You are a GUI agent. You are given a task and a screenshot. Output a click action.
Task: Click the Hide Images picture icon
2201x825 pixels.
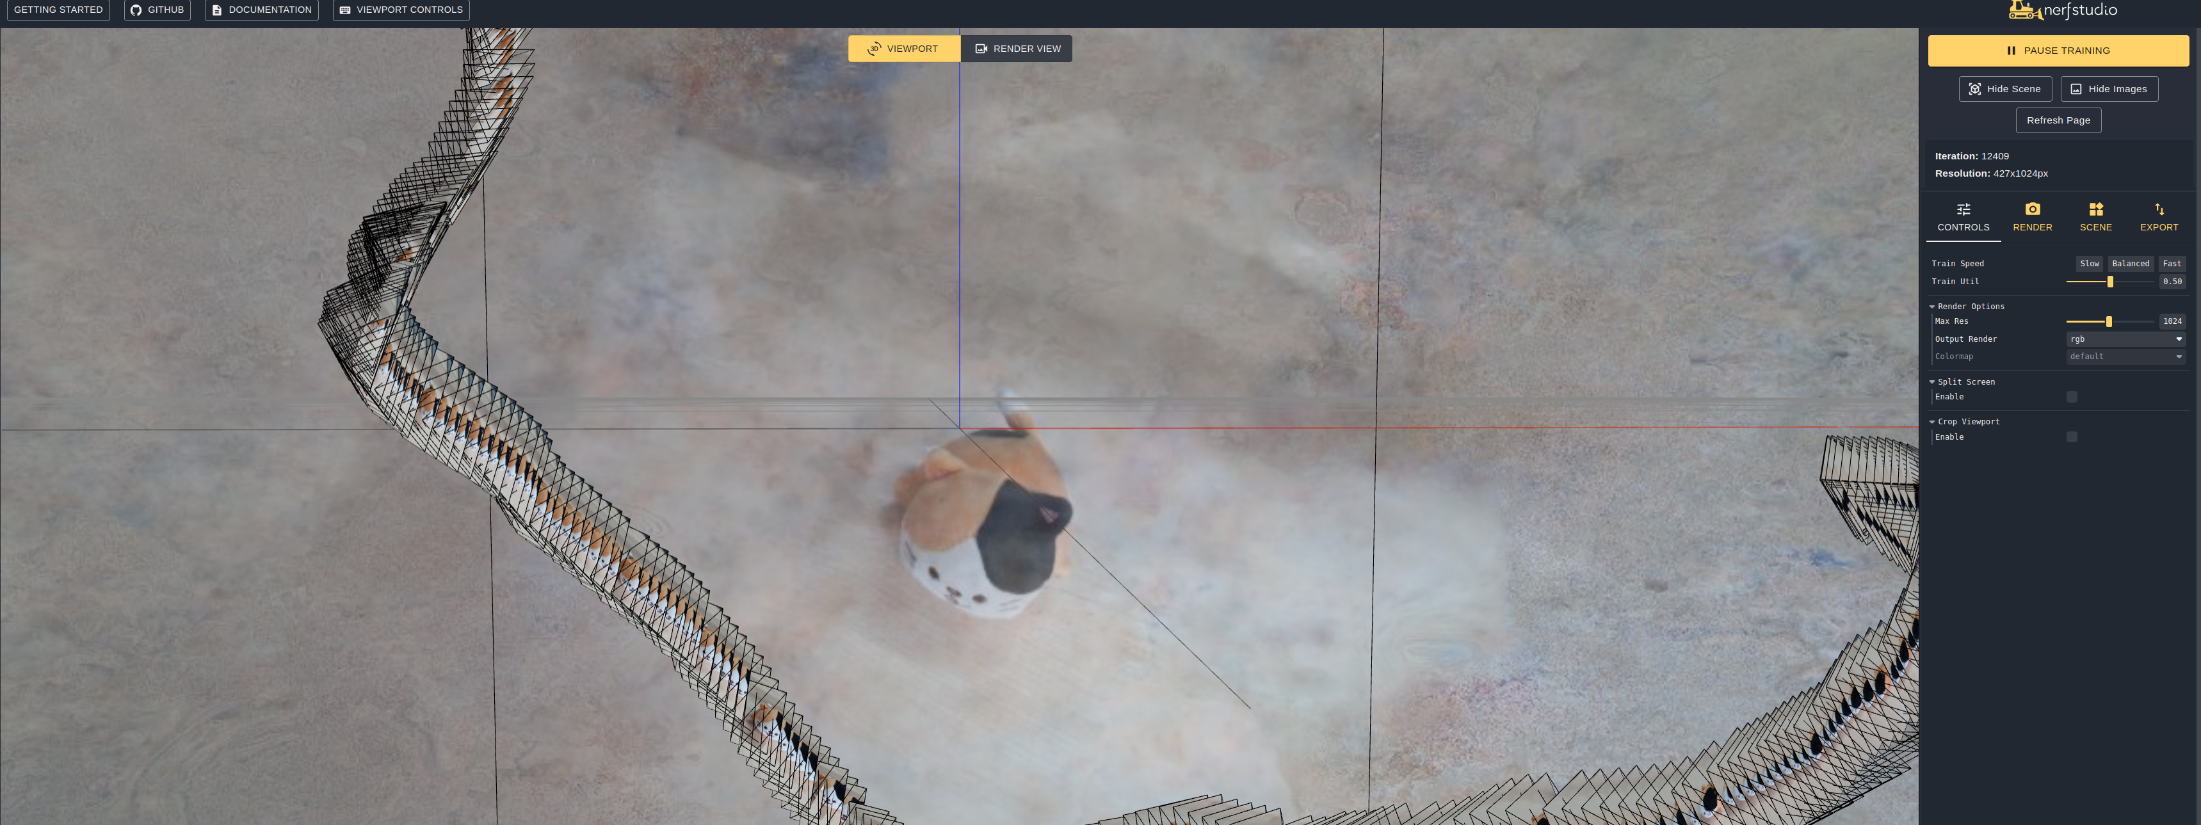coord(2076,89)
